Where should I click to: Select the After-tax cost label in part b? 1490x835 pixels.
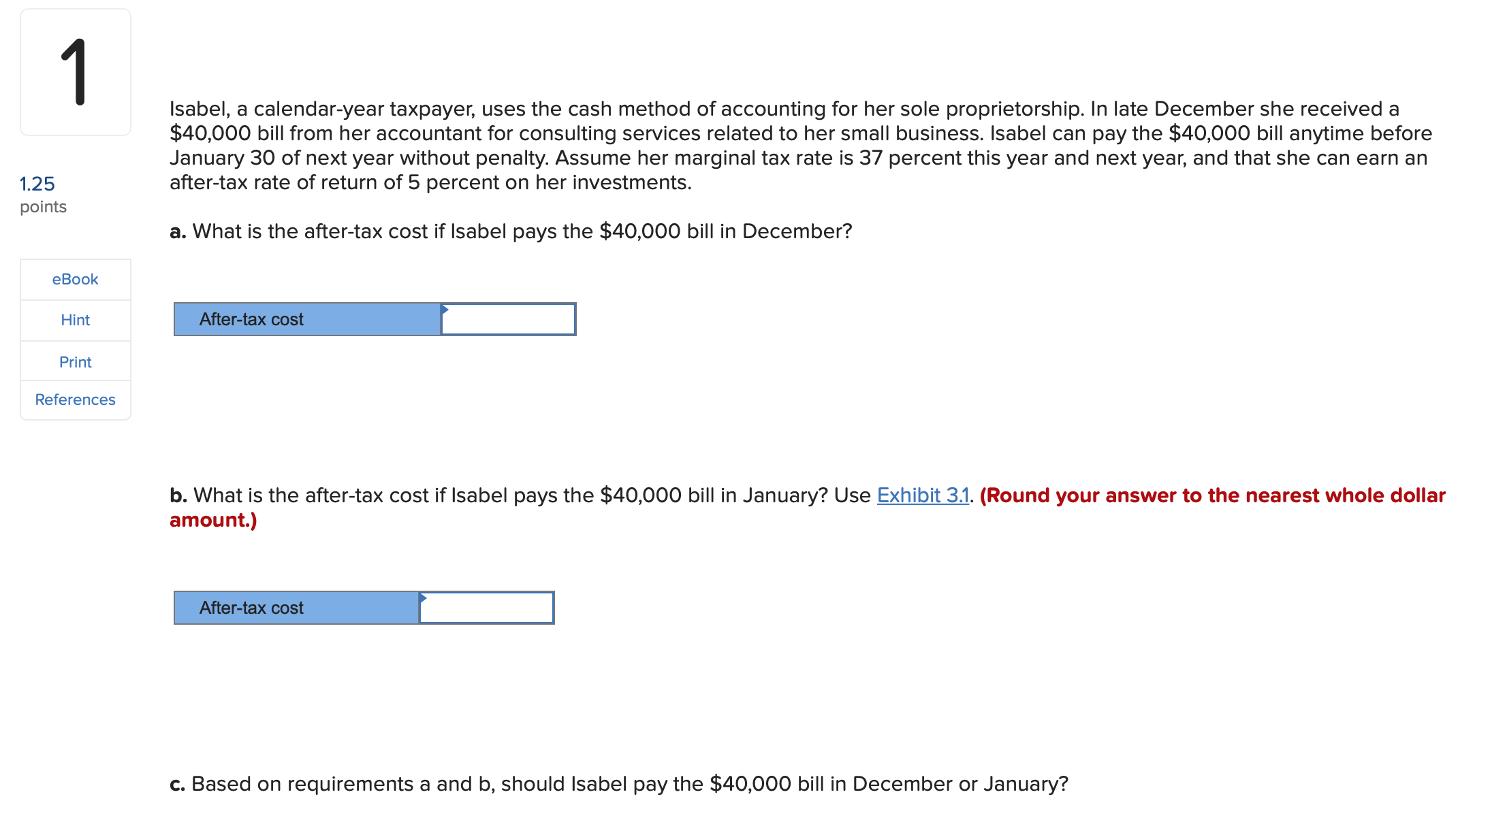(251, 608)
